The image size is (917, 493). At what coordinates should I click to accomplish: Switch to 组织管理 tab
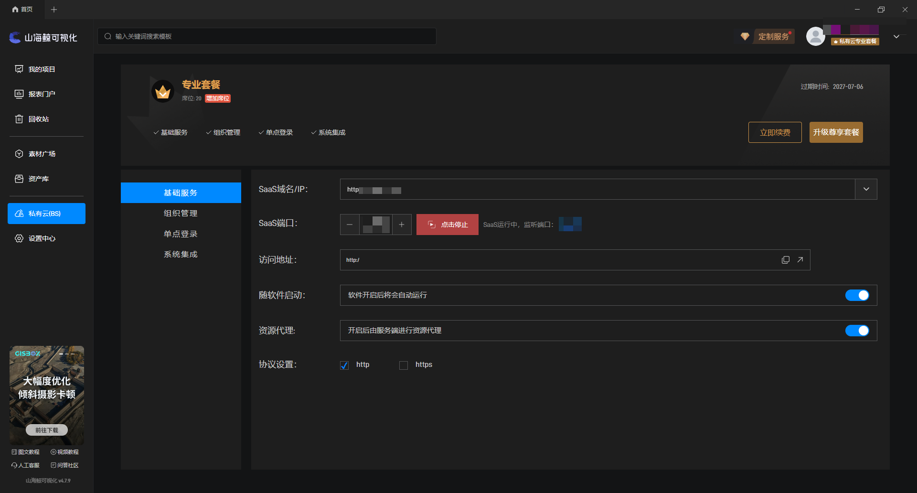[181, 213]
